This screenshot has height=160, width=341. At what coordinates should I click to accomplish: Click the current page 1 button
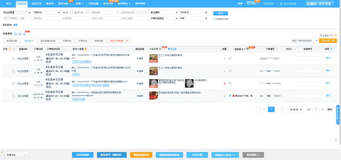coord(271,109)
